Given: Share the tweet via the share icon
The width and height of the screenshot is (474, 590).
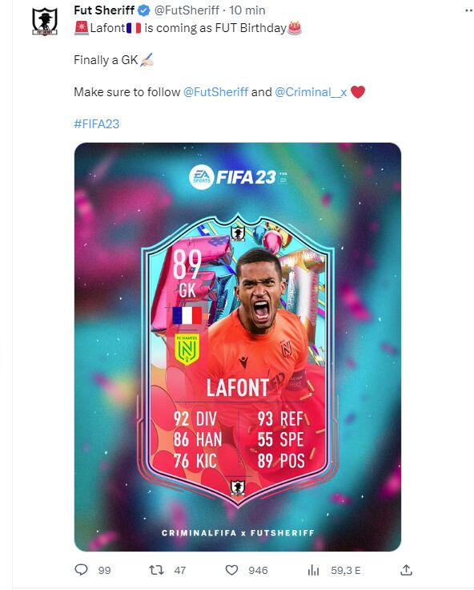Looking at the screenshot, I should pos(406,570).
